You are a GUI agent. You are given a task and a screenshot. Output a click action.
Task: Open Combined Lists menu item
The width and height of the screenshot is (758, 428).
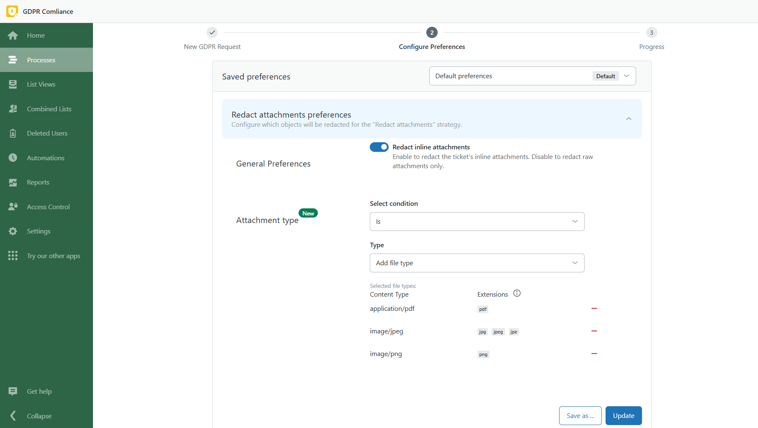(x=46, y=109)
